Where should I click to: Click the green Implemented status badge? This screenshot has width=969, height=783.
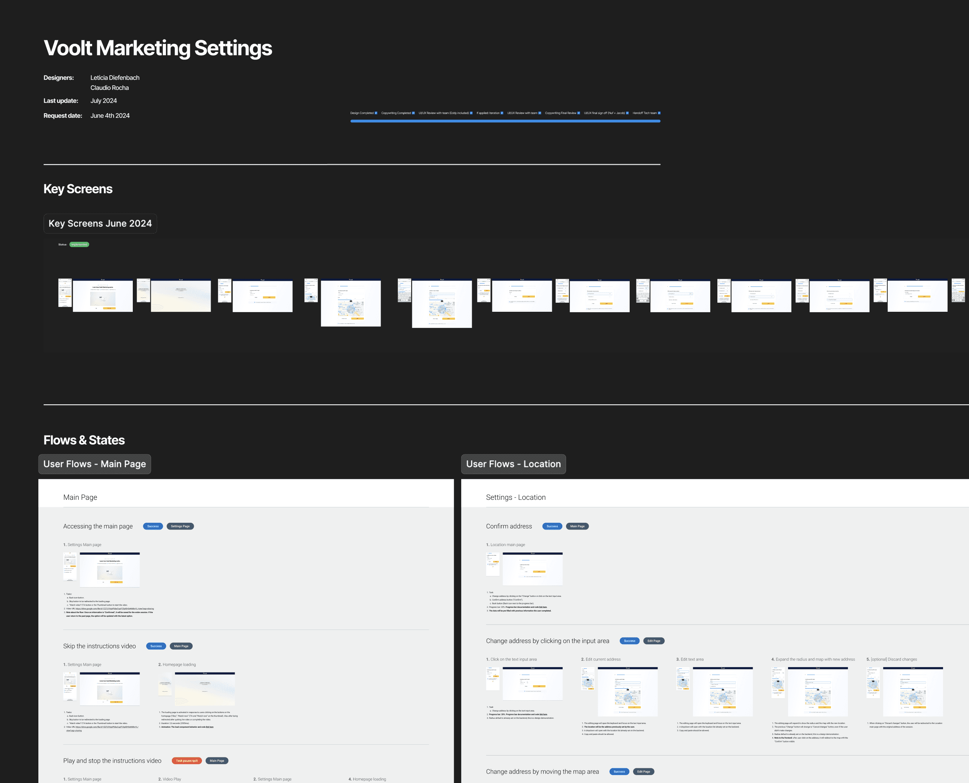pos(79,244)
